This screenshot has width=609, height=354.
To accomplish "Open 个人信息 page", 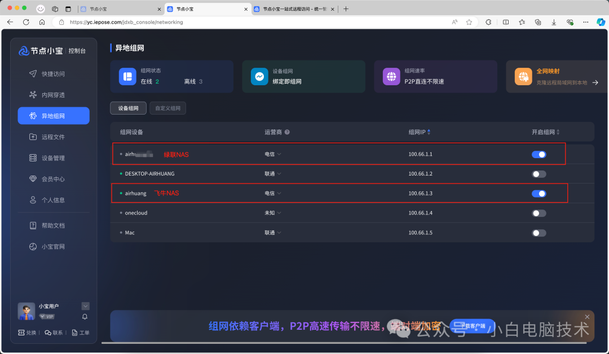I will point(54,200).
